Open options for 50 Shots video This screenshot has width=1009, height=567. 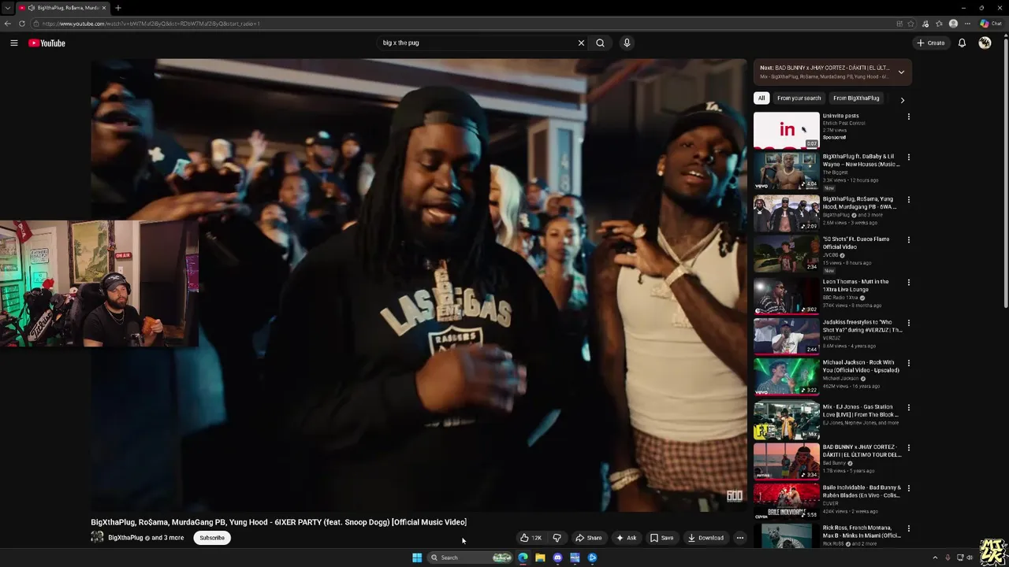point(908,239)
